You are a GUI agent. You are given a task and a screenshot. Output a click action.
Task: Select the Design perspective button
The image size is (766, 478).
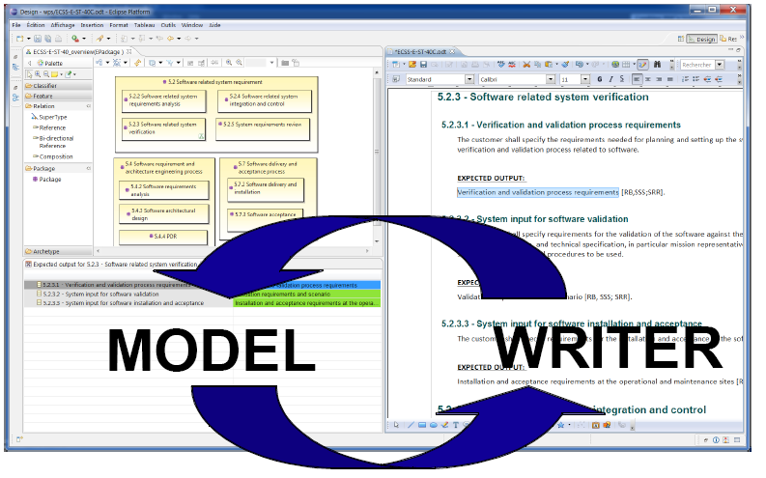pyautogui.click(x=701, y=39)
